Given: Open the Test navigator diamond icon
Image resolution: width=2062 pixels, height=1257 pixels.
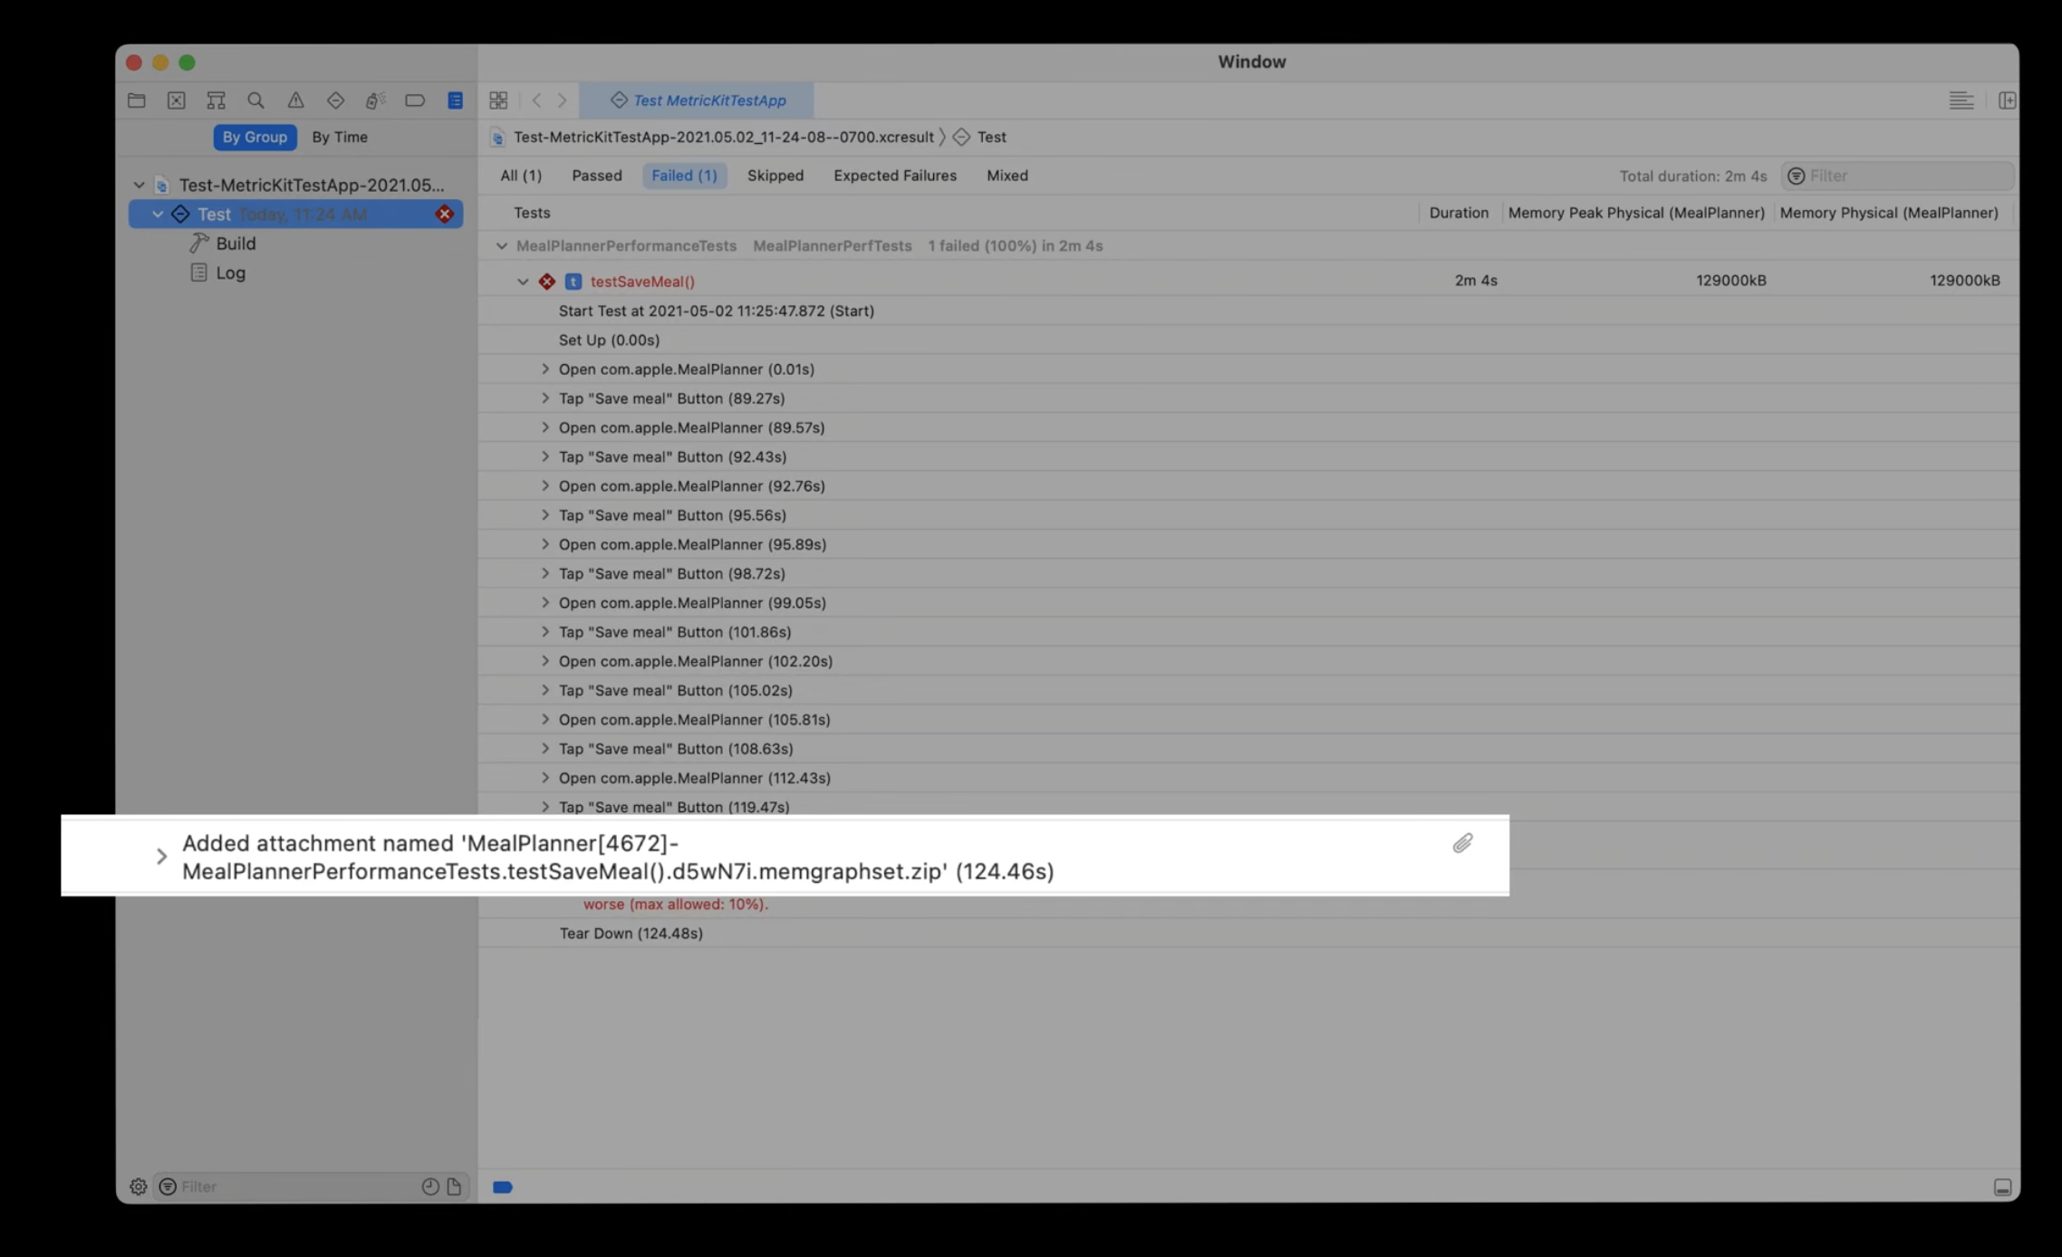Looking at the screenshot, I should click(335, 100).
